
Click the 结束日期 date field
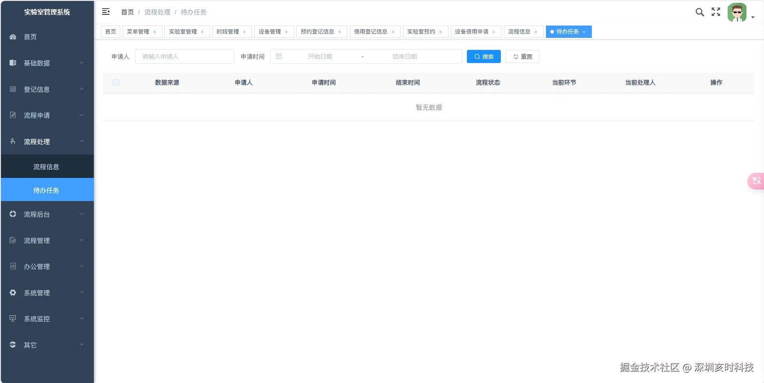pos(405,57)
